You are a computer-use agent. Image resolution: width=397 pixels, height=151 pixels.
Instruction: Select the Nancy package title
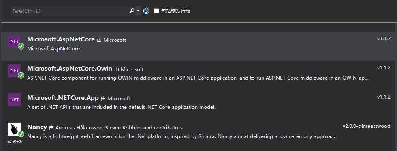pyautogui.click(x=37, y=127)
